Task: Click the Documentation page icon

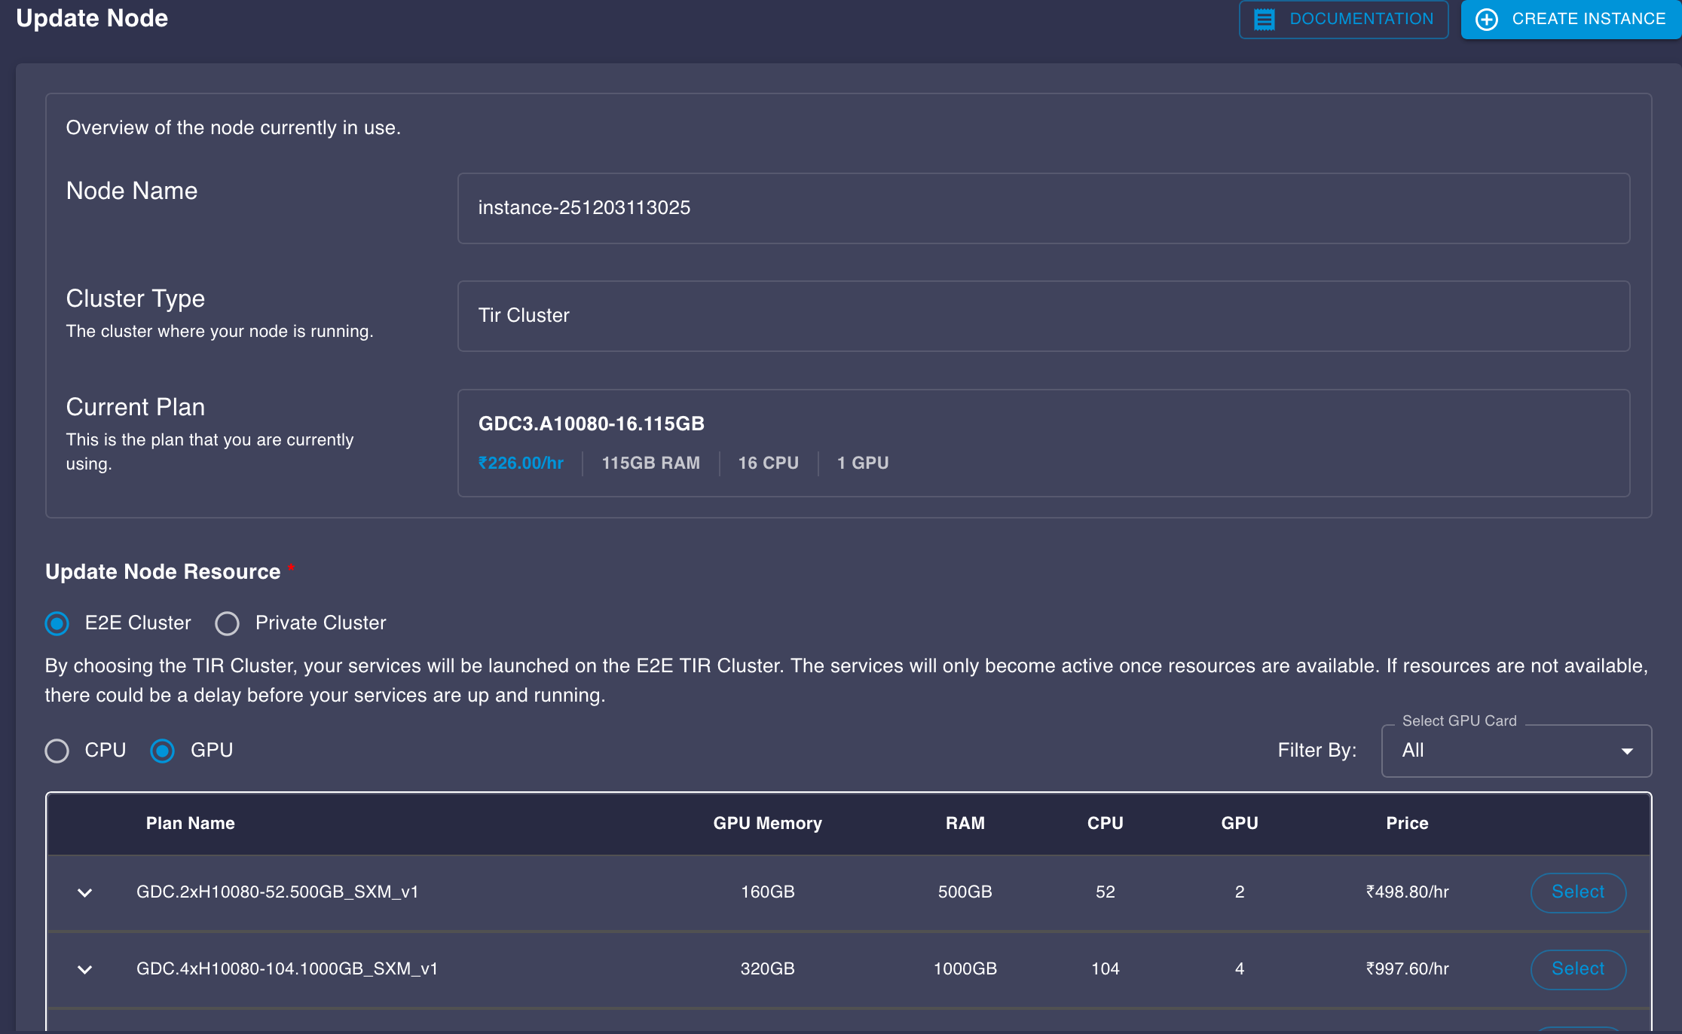Action: (1264, 19)
